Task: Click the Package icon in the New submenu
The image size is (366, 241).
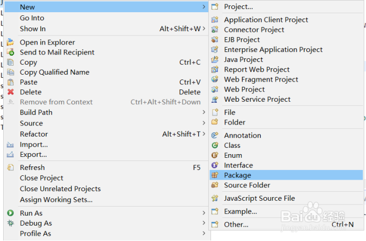Action: point(215,175)
